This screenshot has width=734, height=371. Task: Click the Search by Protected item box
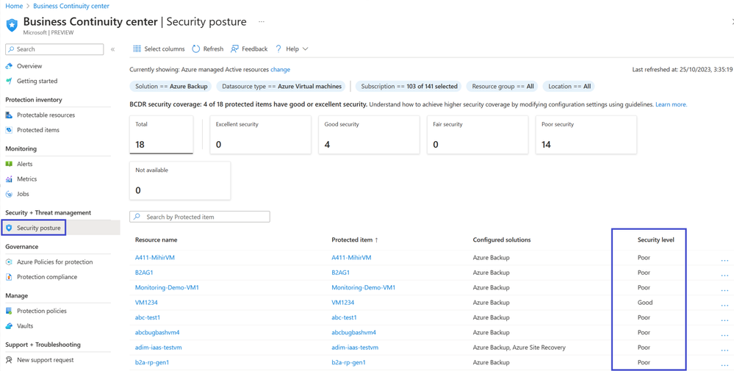200,217
